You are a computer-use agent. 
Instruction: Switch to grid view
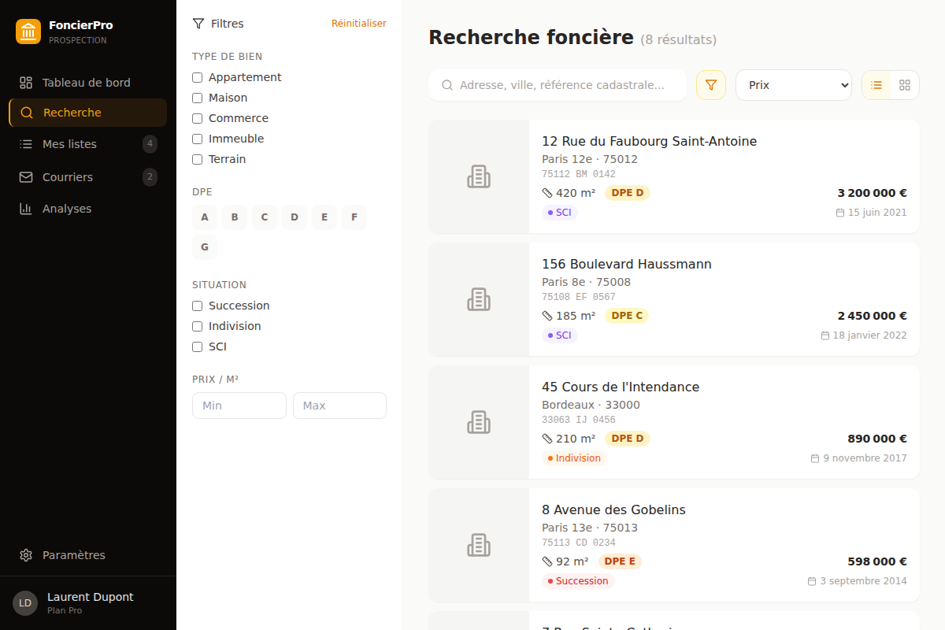905,85
